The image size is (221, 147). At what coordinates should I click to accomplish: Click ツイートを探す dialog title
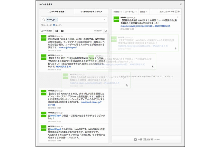[46, 4]
